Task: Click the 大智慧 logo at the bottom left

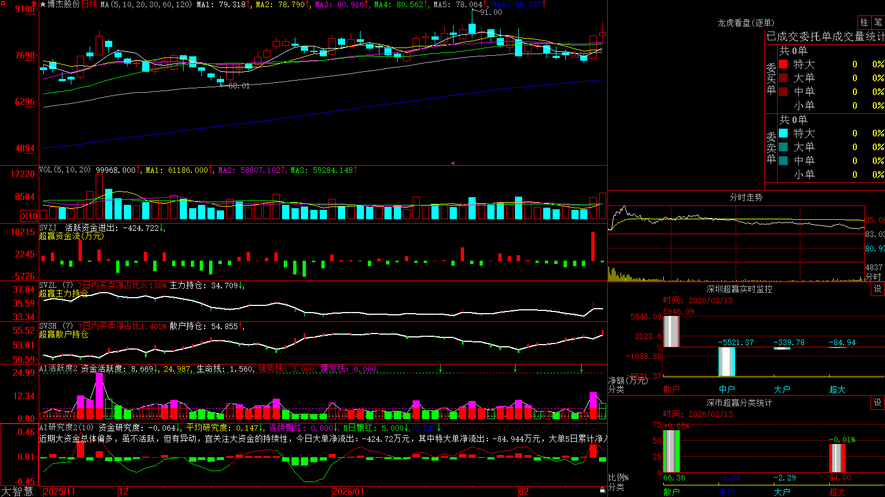Action: click(x=17, y=491)
